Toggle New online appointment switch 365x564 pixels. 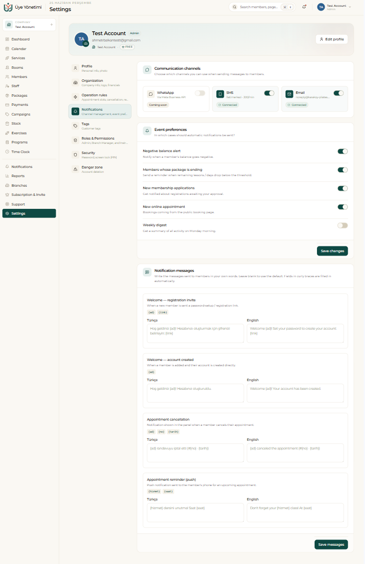[x=343, y=207]
